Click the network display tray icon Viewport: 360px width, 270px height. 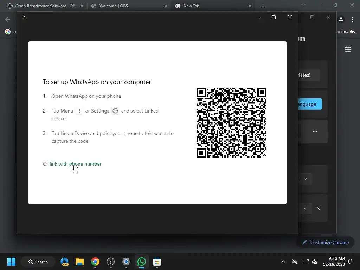(x=306, y=262)
